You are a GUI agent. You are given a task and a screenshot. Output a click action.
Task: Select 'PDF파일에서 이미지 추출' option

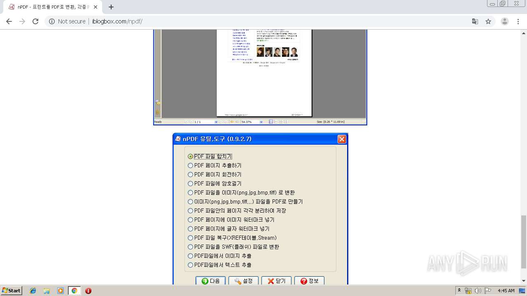click(x=190, y=256)
